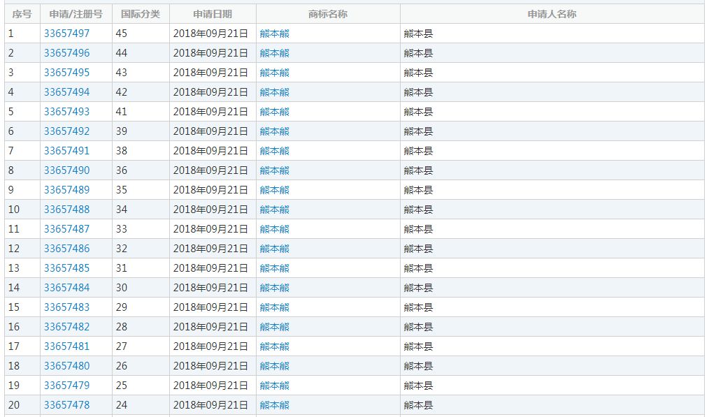The image size is (709, 417).
Task: Open application number 33657486
Action: (x=66, y=249)
